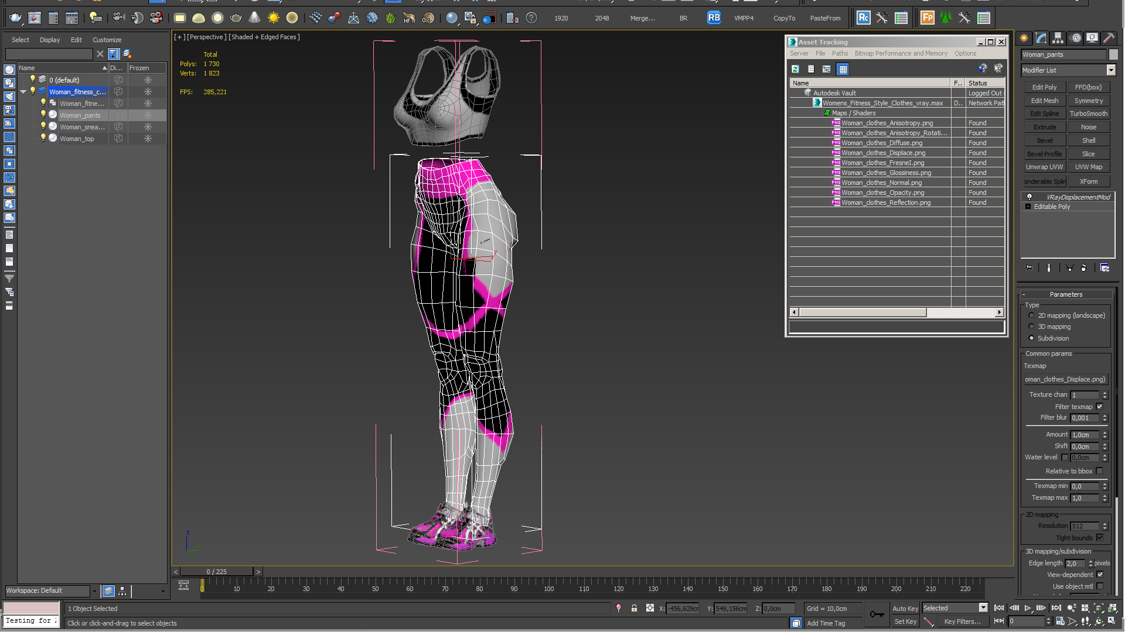Image resolution: width=1125 pixels, height=632 pixels.
Task: Click the teapot render production icon
Action: tap(15, 18)
